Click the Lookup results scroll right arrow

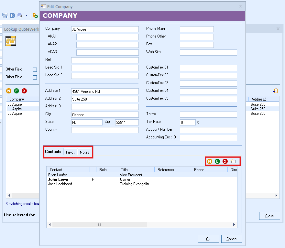[x=276, y=196]
